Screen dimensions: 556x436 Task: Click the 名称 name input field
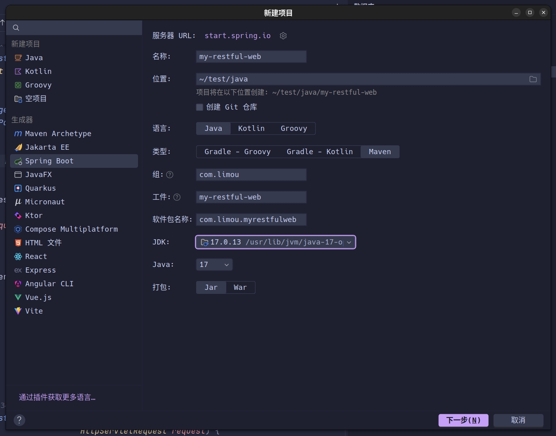(x=251, y=57)
